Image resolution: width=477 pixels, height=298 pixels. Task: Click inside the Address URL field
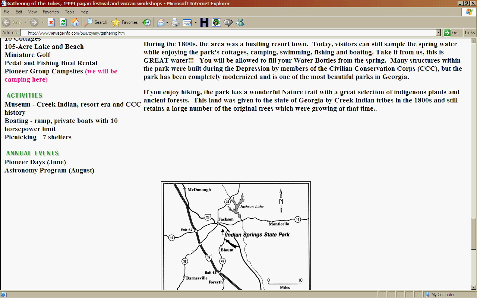(x=231, y=33)
